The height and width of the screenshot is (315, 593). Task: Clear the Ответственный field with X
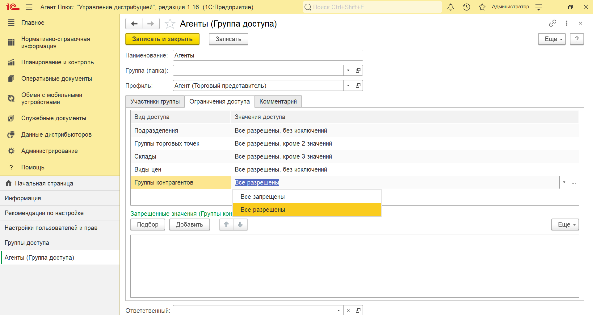tap(348, 310)
